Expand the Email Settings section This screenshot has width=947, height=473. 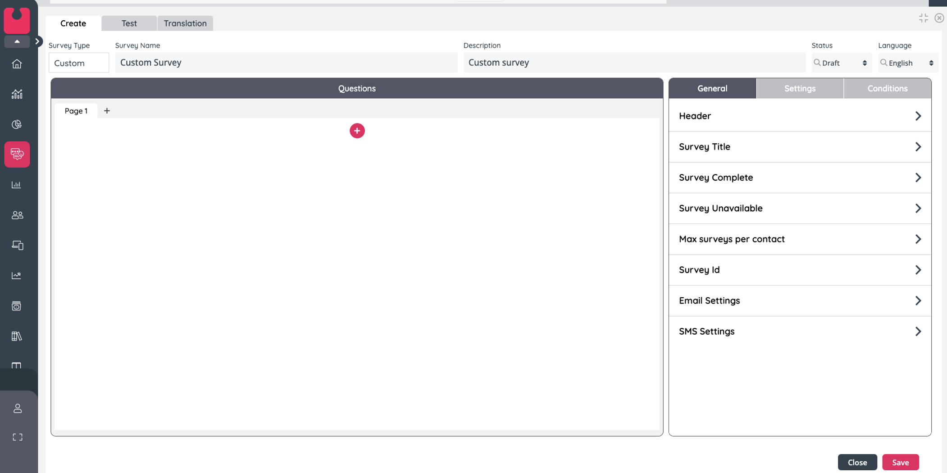[800, 300]
